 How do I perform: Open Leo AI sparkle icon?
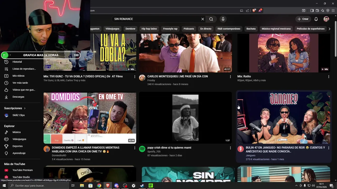tap(323, 10)
